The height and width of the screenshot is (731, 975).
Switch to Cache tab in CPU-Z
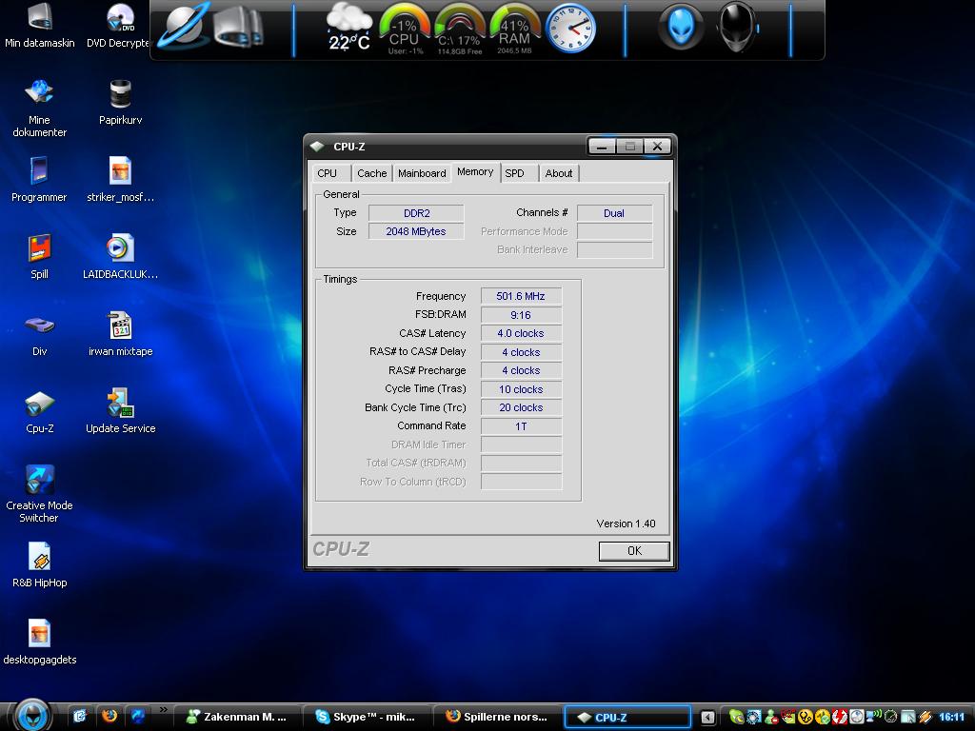(372, 173)
